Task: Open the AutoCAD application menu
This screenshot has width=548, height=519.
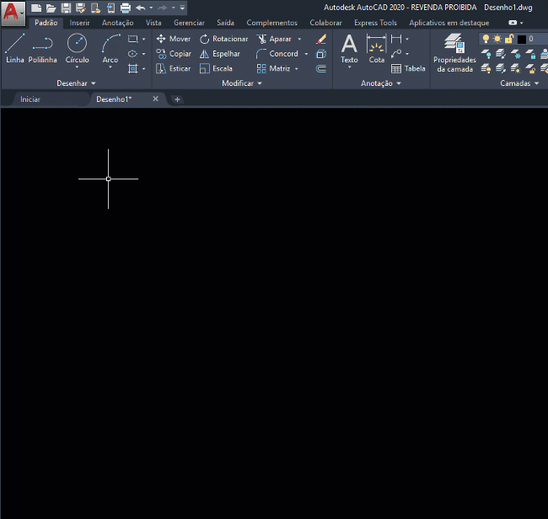Action: (x=13, y=13)
